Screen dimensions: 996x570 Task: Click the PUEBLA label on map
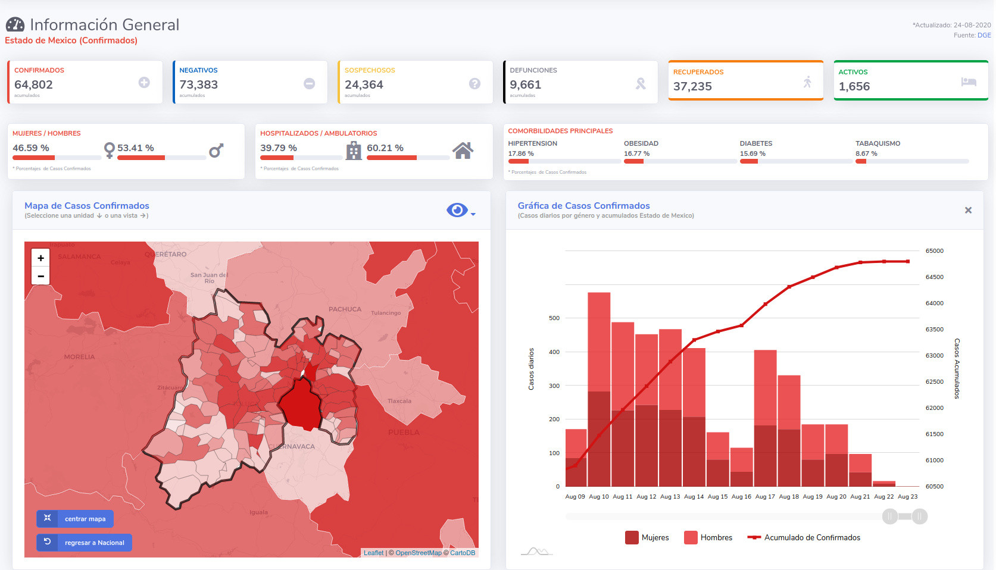click(x=404, y=433)
